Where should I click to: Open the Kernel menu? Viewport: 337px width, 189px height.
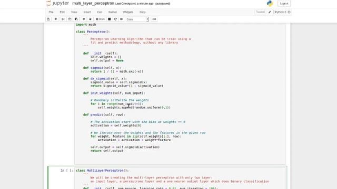112,12
